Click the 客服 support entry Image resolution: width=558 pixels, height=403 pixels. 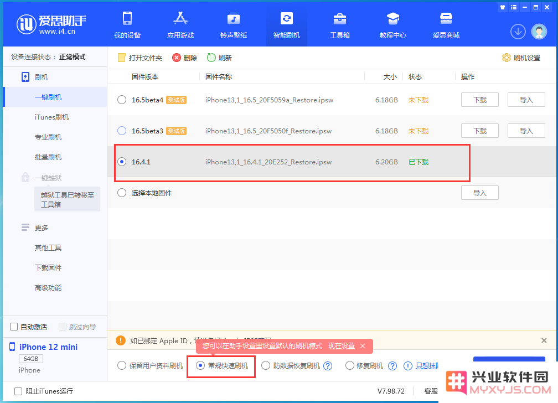pyautogui.click(x=431, y=391)
